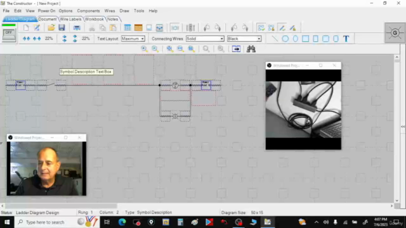
Task: Click the Symbol Description Text Box label
Action: click(x=86, y=72)
